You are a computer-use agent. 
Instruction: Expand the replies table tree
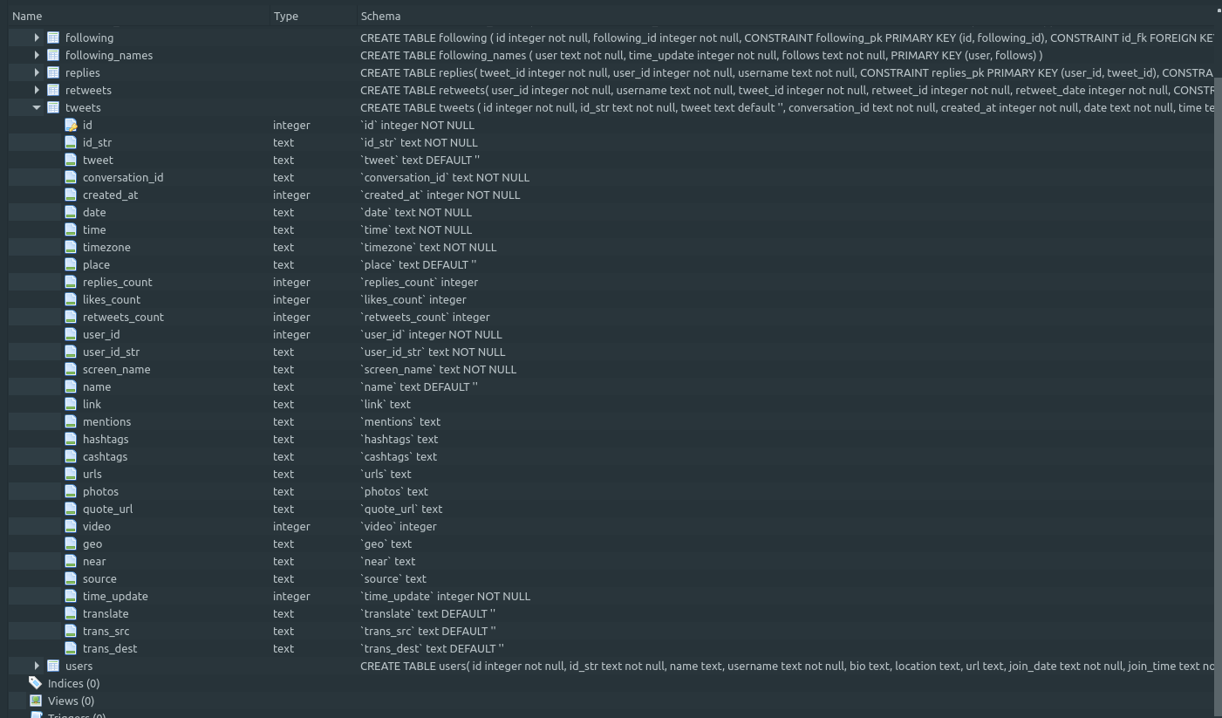37,72
